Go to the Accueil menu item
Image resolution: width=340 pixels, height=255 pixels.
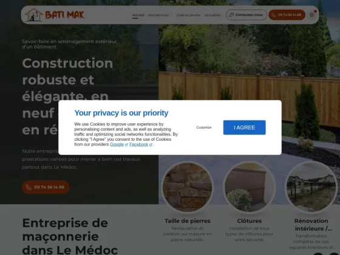(x=138, y=15)
